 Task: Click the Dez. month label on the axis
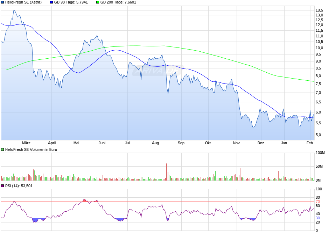(x=261, y=143)
